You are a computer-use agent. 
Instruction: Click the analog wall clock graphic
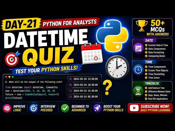tap(117, 67)
